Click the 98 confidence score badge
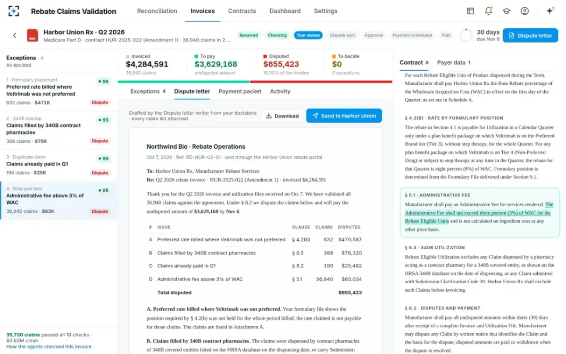 click(x=103, y=82)
